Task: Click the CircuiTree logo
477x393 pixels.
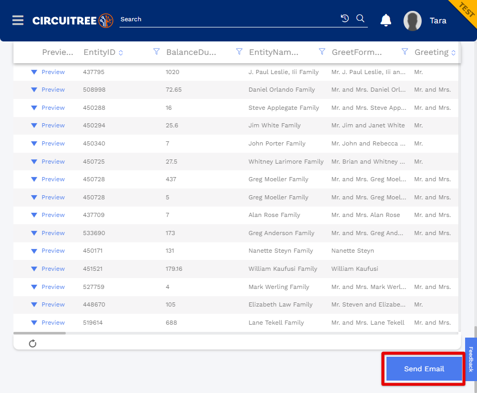Action: 73,20
